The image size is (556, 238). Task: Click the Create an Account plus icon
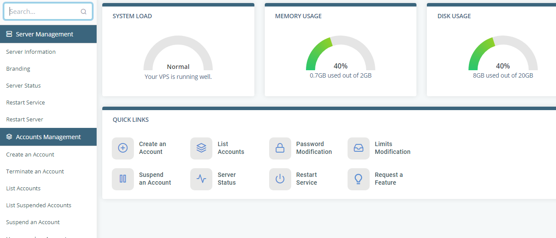[123, 148]
